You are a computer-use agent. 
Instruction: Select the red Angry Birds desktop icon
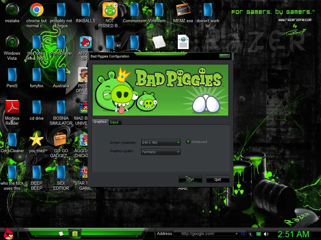pos(85,42)
